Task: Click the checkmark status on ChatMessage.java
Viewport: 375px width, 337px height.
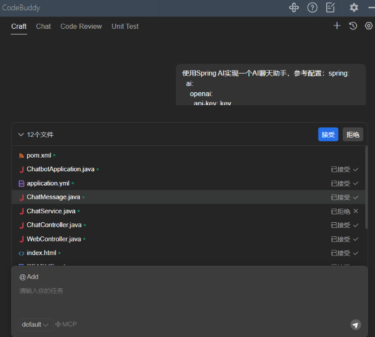Action: [x=356, y=197]
